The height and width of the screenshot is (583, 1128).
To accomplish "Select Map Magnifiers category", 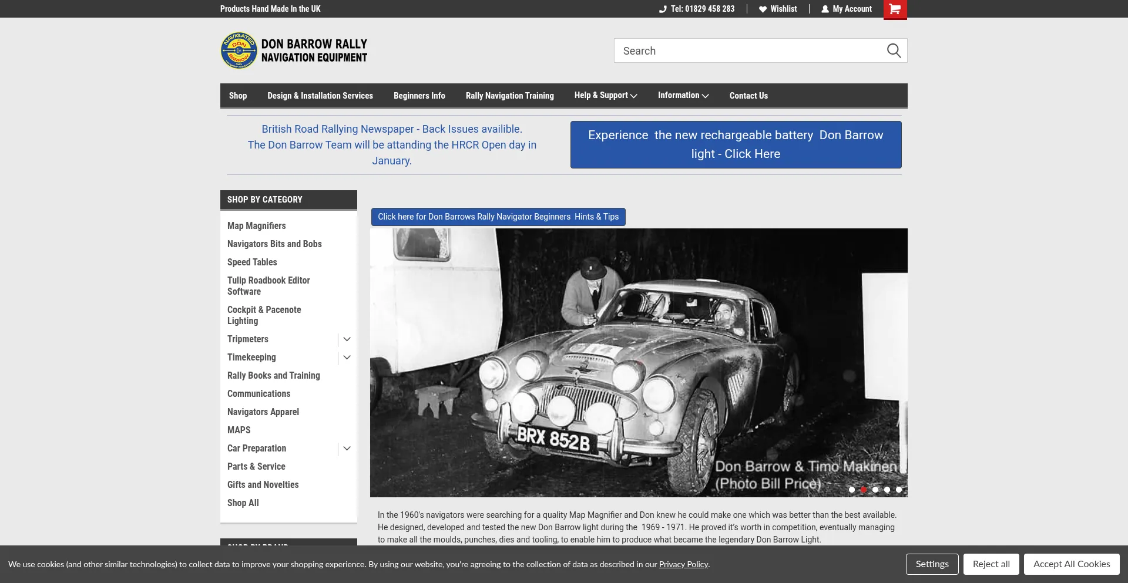I will pos(257,226).
